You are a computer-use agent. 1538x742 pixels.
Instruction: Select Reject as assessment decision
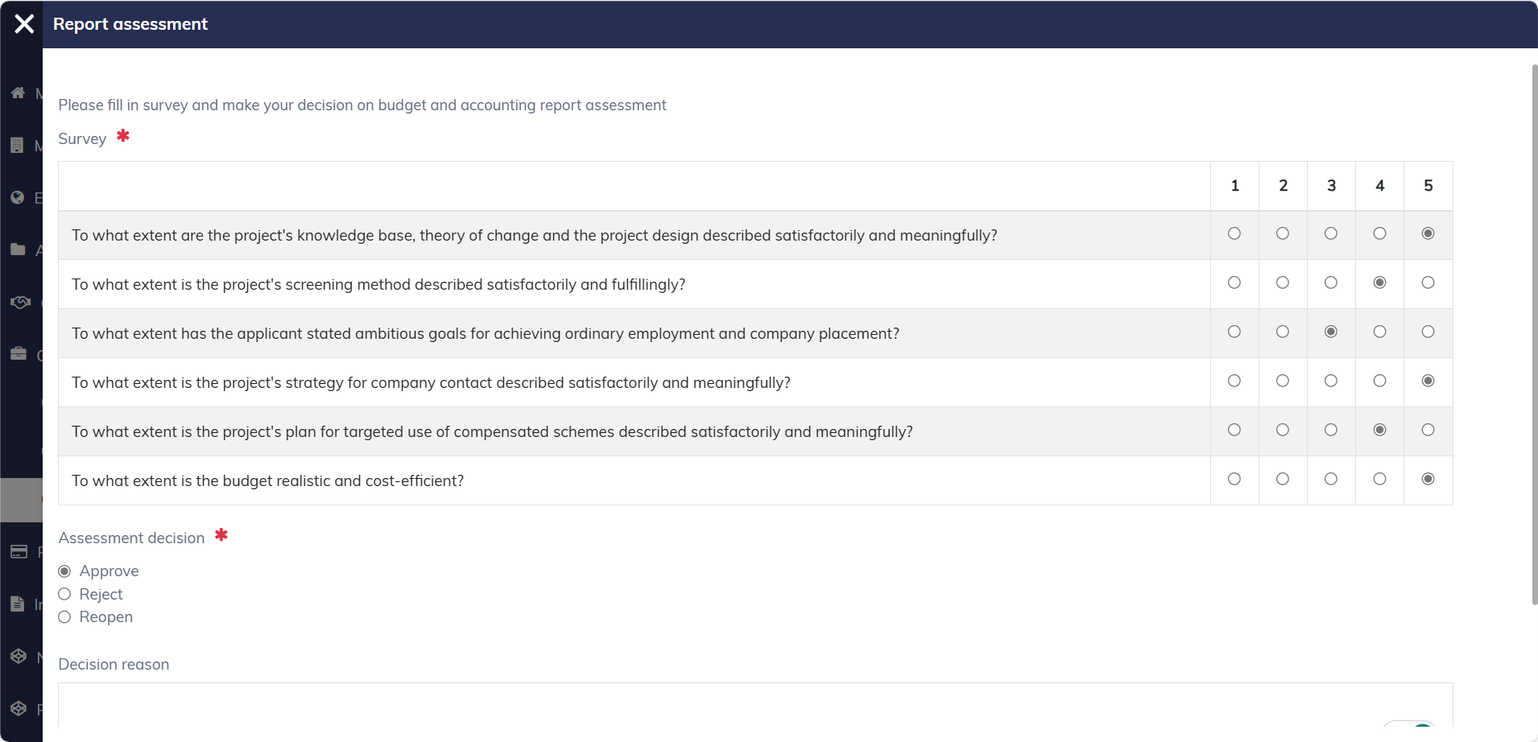coord(64,595)
